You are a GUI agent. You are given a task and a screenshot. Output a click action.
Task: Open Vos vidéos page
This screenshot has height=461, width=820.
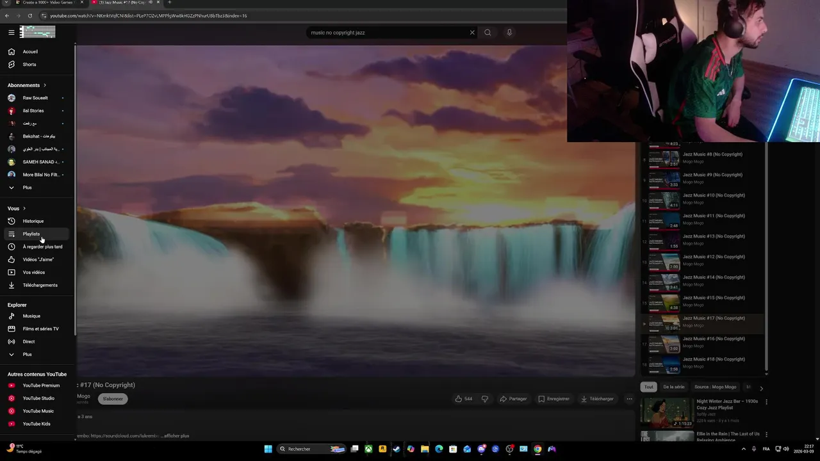37,272
